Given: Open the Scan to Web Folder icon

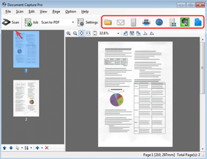Looking at the screenshot, I should (159, 22).
